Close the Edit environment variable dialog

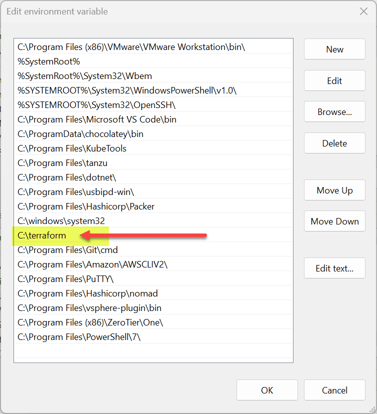[x=363, y=11]
